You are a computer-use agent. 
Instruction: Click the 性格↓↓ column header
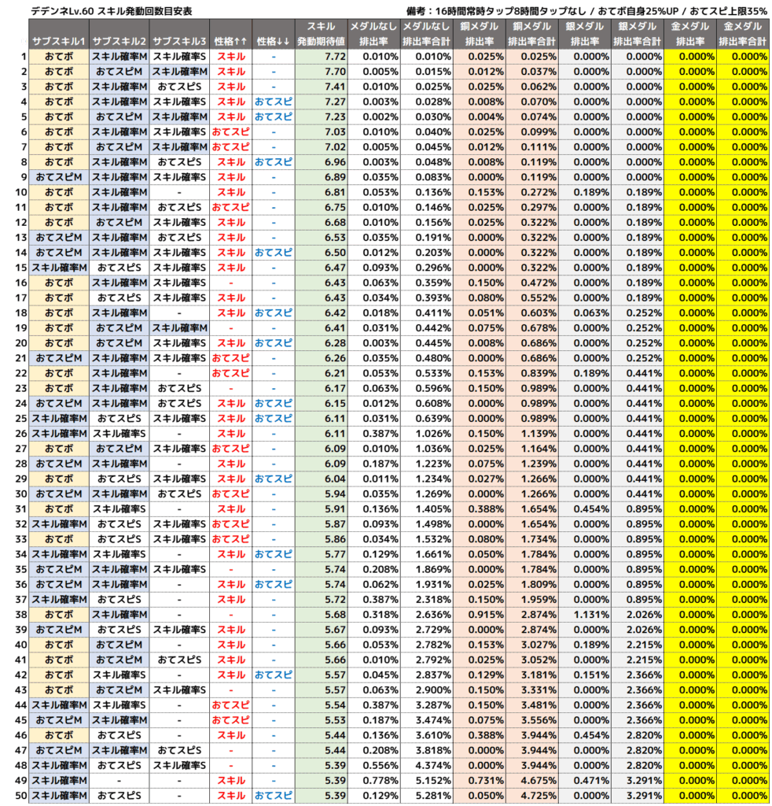[x=273, y=41]
